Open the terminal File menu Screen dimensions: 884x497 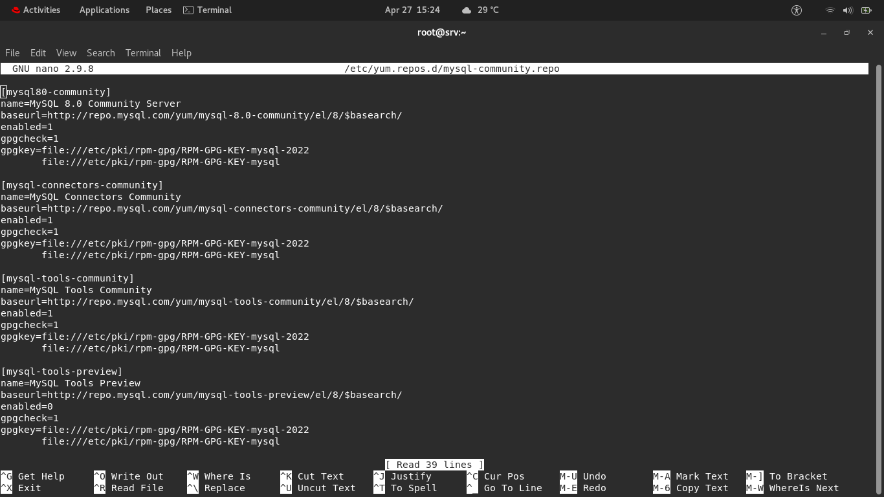12,53
